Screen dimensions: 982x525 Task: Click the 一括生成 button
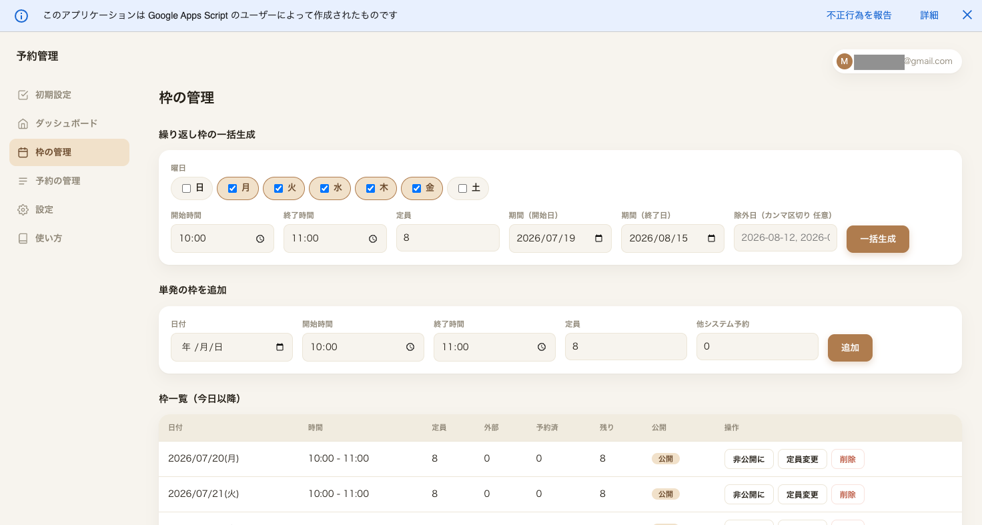click(877, 239)
